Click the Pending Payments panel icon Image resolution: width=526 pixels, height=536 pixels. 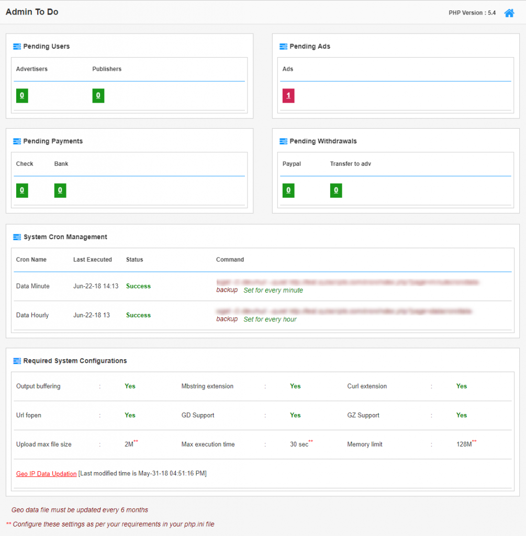(17, 141)
